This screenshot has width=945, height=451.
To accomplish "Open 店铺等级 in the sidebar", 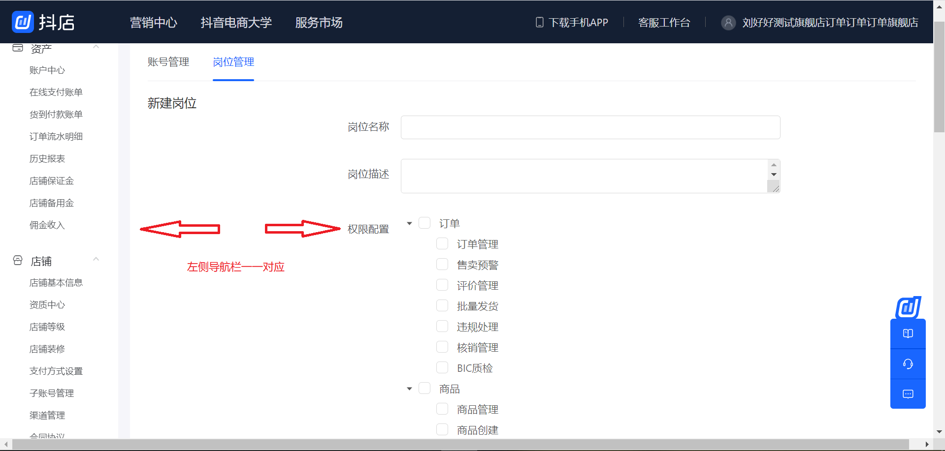I will [x=47, y=327].
